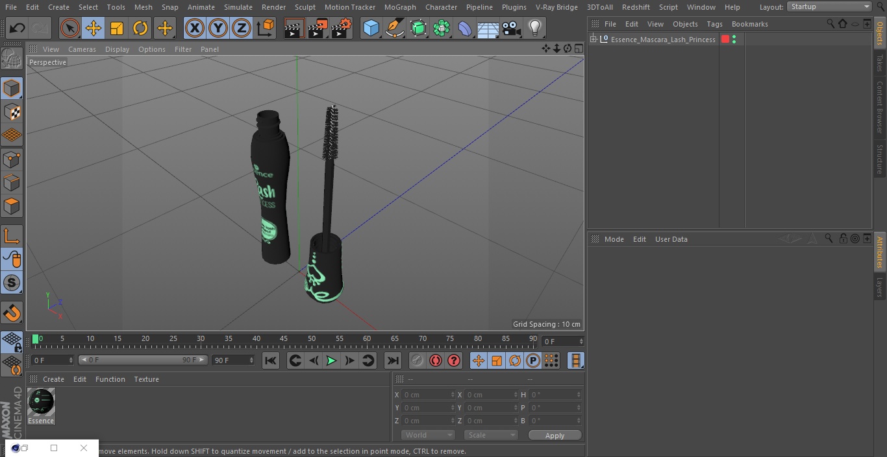The width and height of the screenshot is (887, 457).
Task: Open the Mesh menu
Action: pos(144,7)
